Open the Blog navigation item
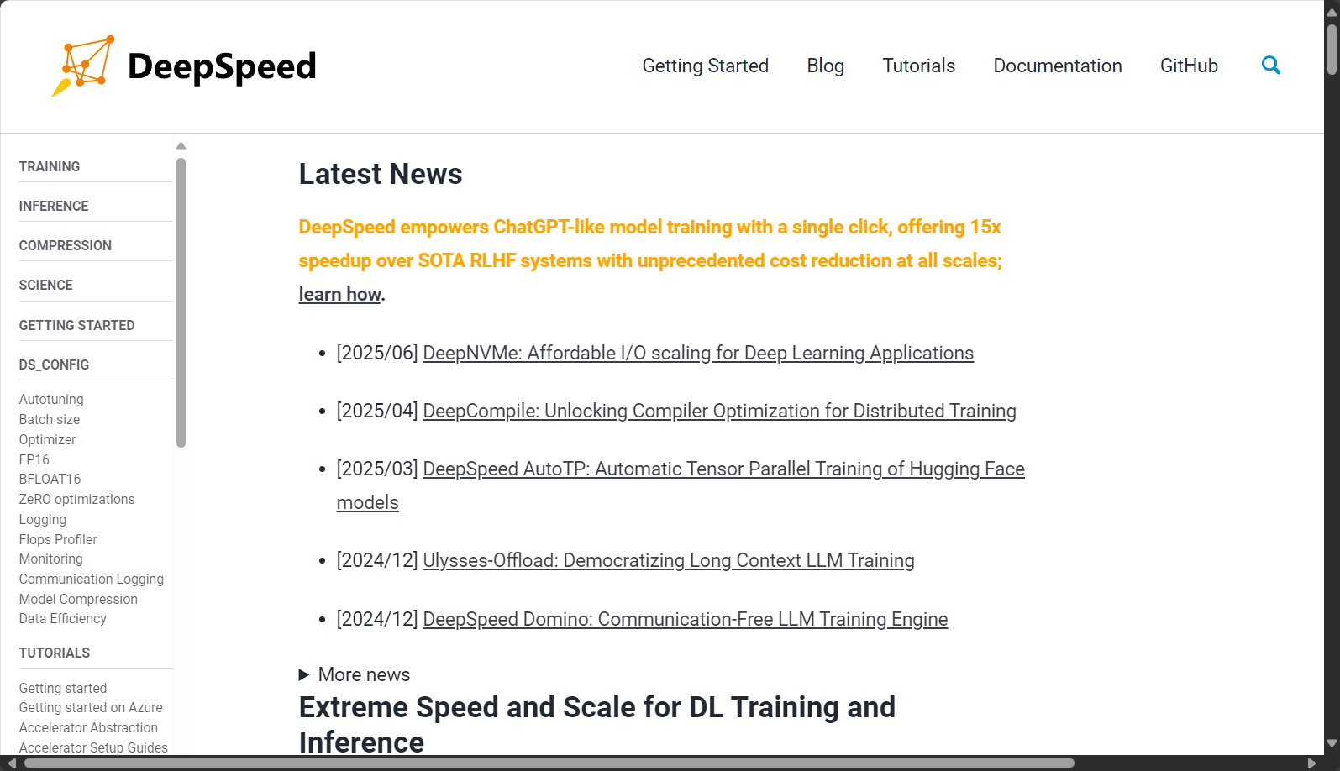The image size is (1340, 771). coord(826,66)
